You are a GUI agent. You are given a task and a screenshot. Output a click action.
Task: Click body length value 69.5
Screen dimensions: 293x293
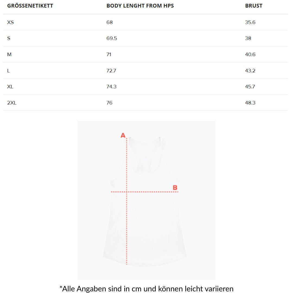pyautogui.click(x=112, y=38)
